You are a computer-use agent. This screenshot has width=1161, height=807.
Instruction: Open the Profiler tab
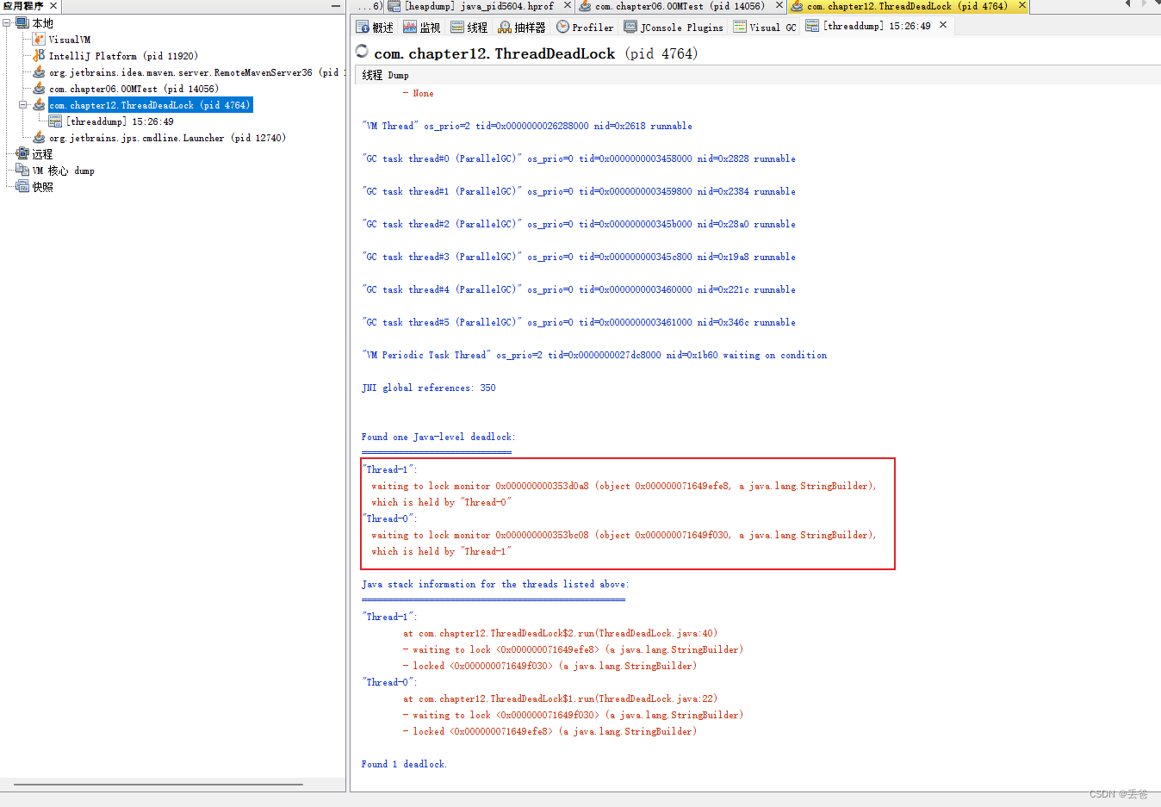585,28
